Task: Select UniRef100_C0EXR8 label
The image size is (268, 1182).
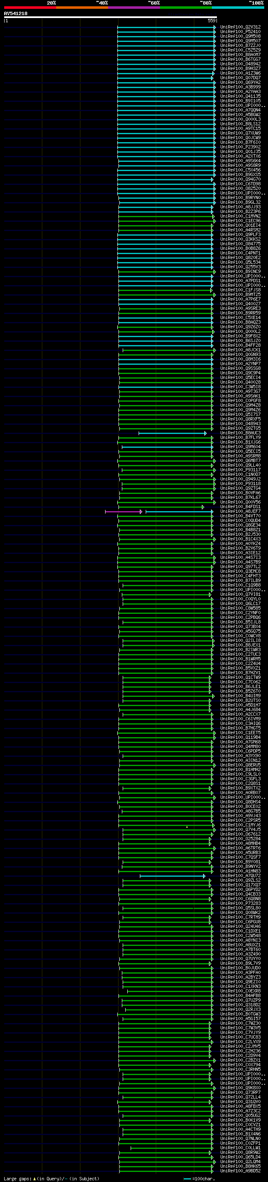Action: [240, 991]
